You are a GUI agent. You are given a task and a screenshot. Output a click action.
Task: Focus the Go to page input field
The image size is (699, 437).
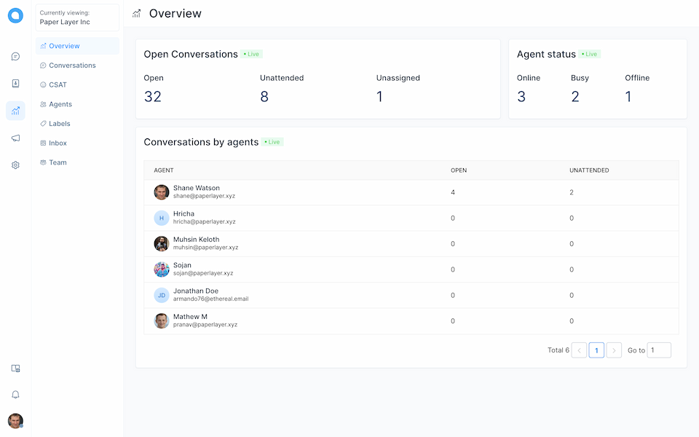tap(659, 350)
